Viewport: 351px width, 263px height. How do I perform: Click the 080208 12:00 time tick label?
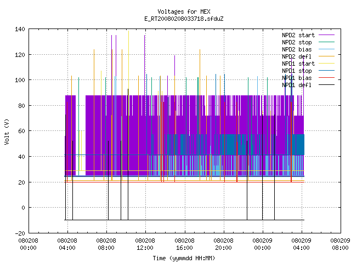point(145,244)
